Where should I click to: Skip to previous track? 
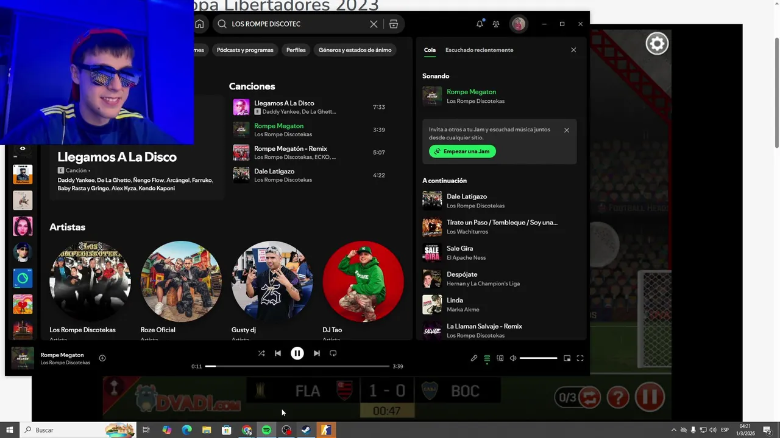pyautogui.click(x=278, y=353)
